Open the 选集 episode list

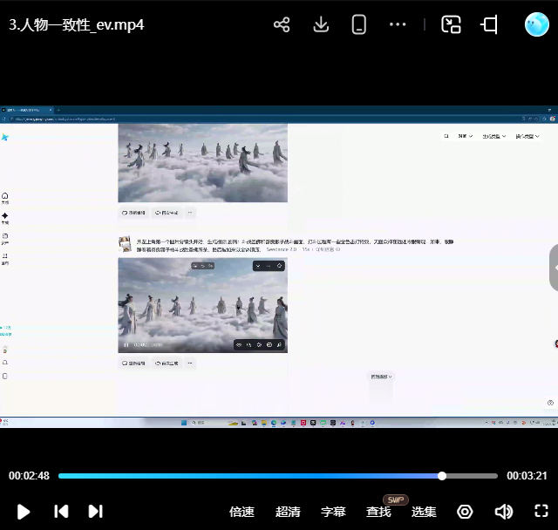(424, 512)
